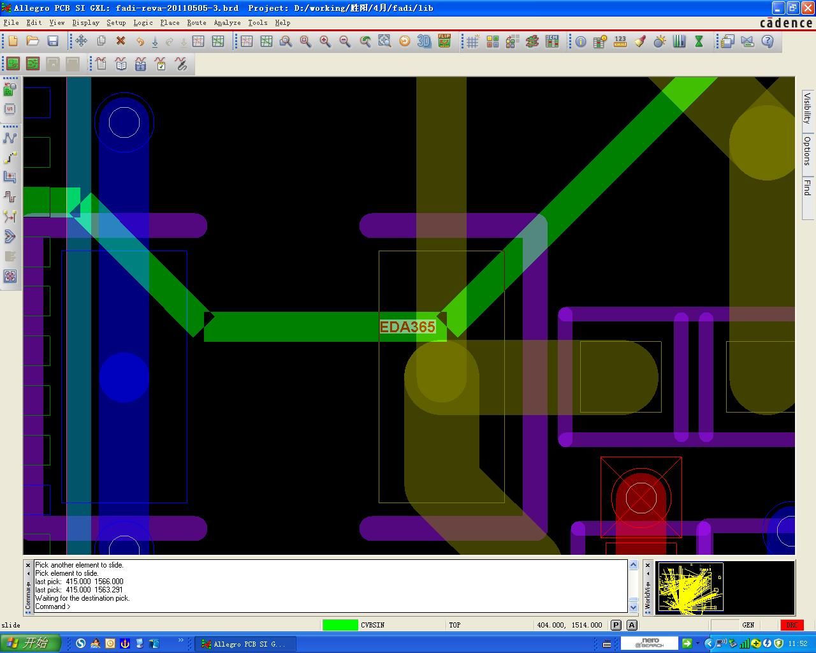Viewport: 816px width, 653px height.
Task: Open a design with the Open folder icon
Action: tap(33, 41)
